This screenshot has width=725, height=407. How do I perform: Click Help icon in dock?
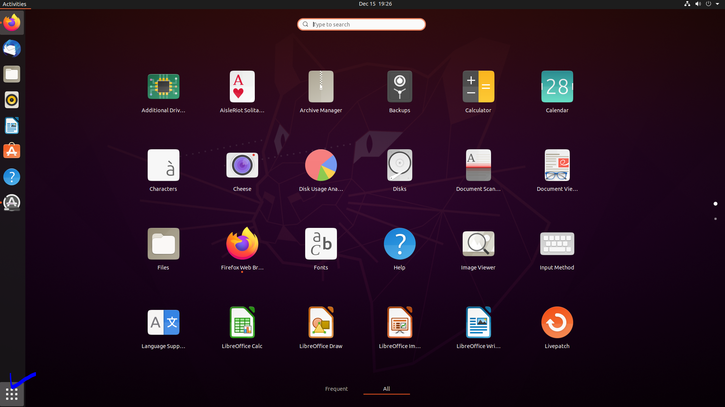click(12, 177)
